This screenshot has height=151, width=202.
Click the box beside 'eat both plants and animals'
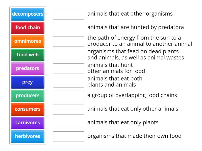coord(68,82)
